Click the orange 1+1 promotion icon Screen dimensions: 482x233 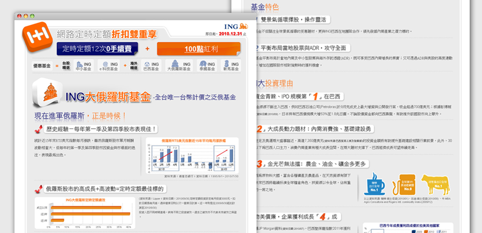(37, 36)
